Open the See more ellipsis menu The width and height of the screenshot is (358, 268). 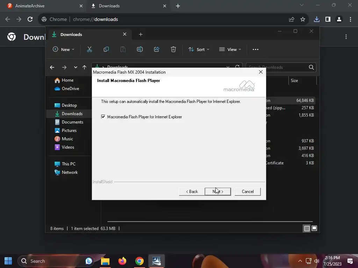coord(256,49)
